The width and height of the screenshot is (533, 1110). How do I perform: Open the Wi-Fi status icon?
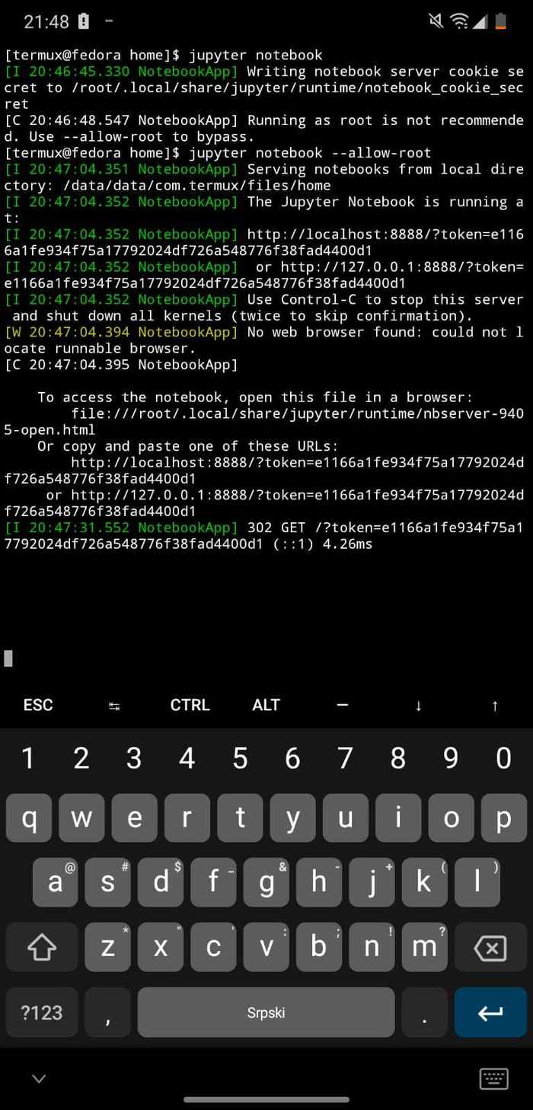pos(459,21)
